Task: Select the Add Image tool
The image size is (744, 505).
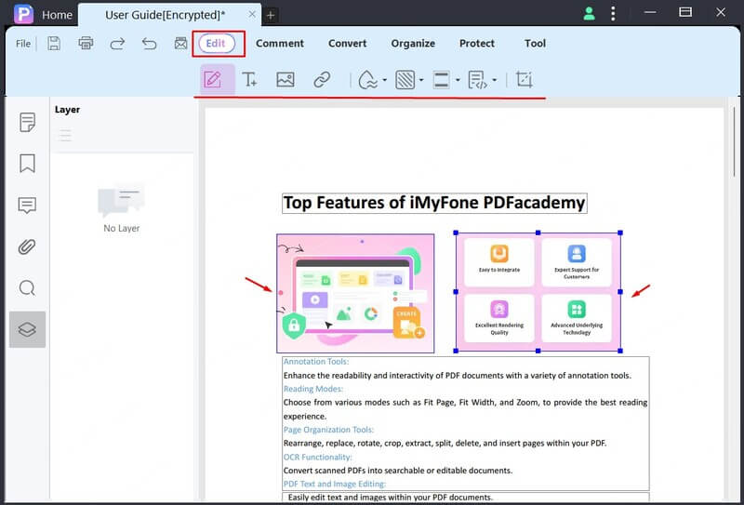Action: tap(286, 79)
